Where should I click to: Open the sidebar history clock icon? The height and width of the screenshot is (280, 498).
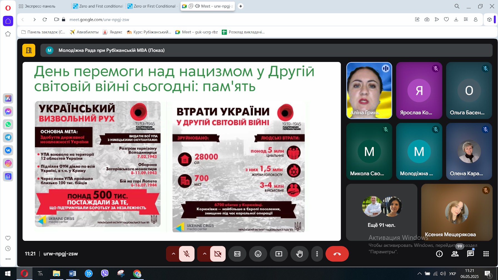point(8,249)
